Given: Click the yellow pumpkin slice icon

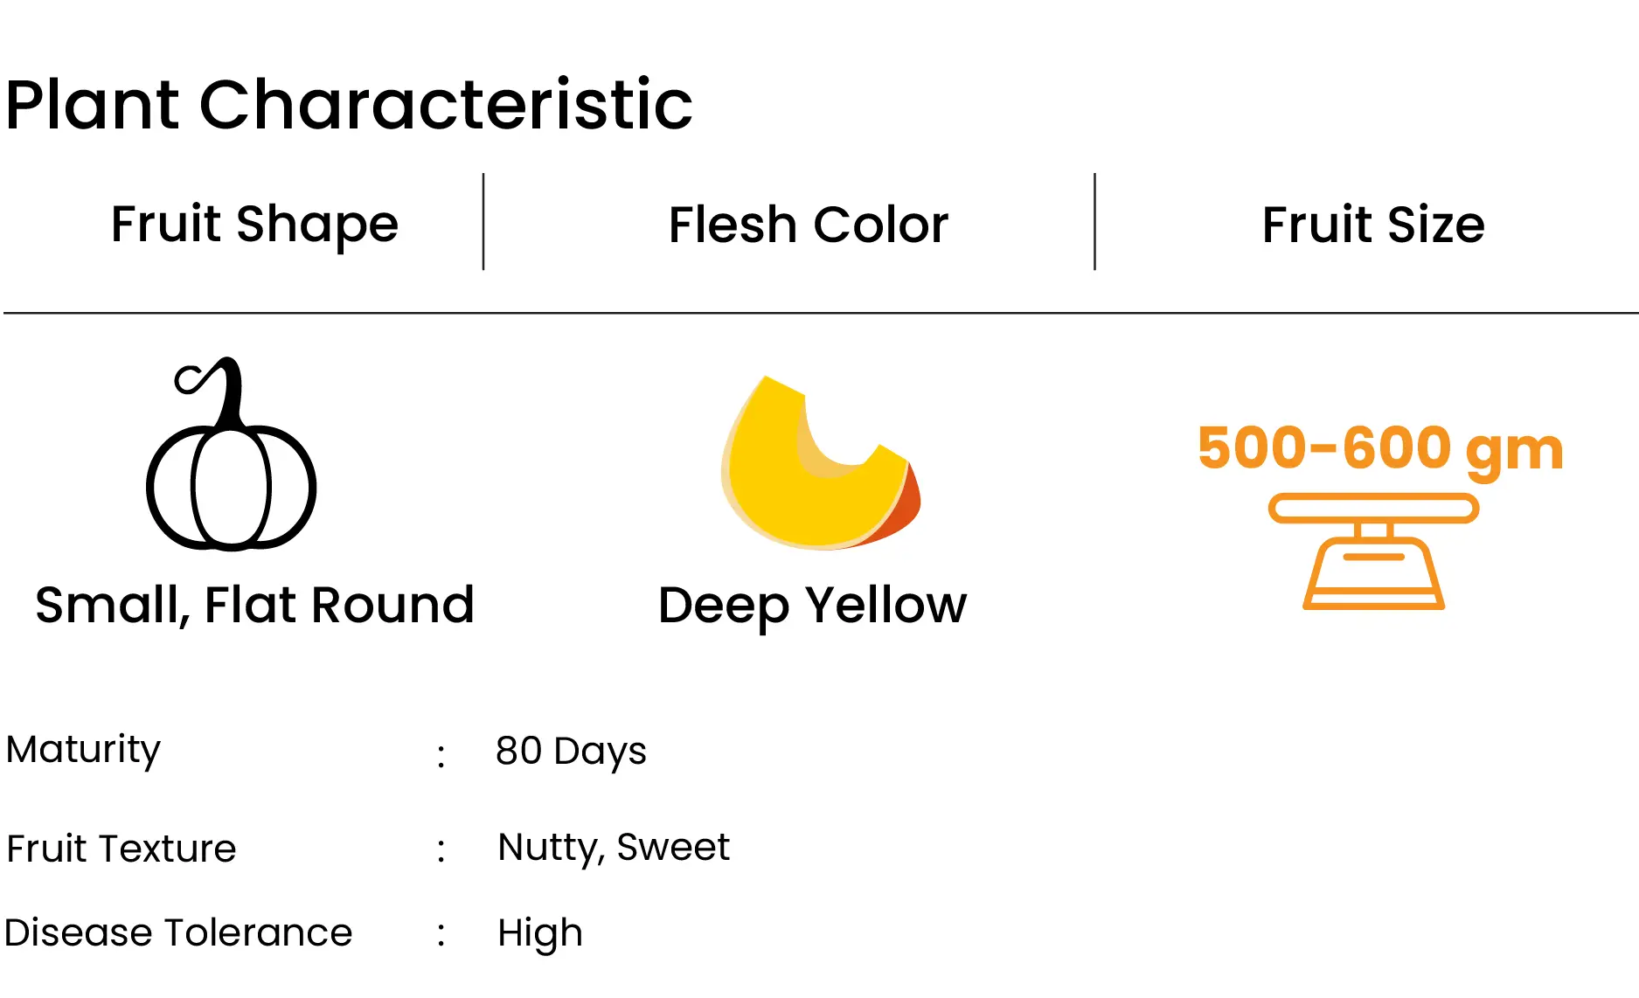Looking at the screenshot, I should tap(820, 462).
